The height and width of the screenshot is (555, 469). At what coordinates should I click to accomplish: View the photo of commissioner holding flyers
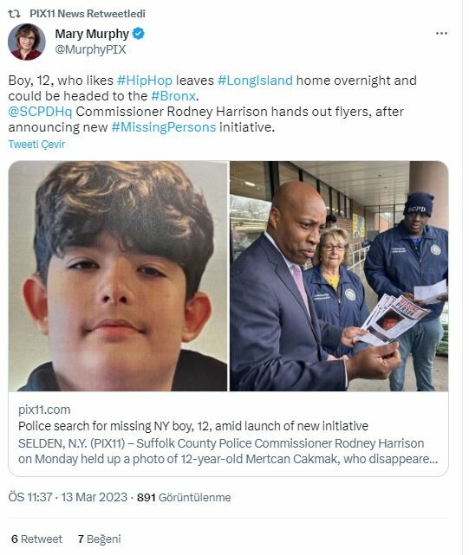click(x=339, y=276)
